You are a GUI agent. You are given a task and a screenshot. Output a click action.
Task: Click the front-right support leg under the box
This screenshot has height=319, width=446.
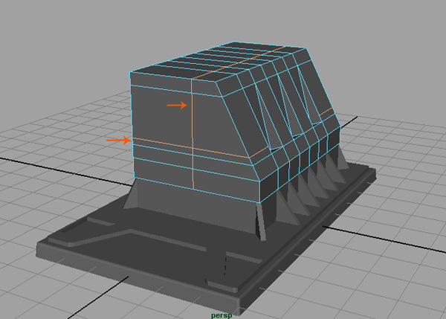(259, 222)
